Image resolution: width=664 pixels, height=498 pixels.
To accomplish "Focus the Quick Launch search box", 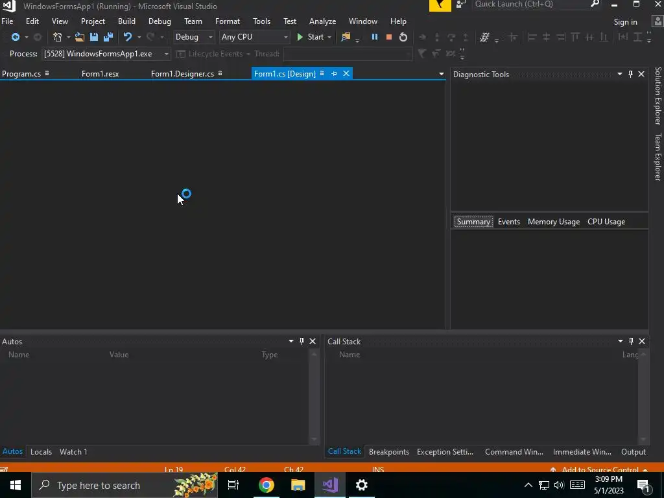I will click(x=531, y=5).
